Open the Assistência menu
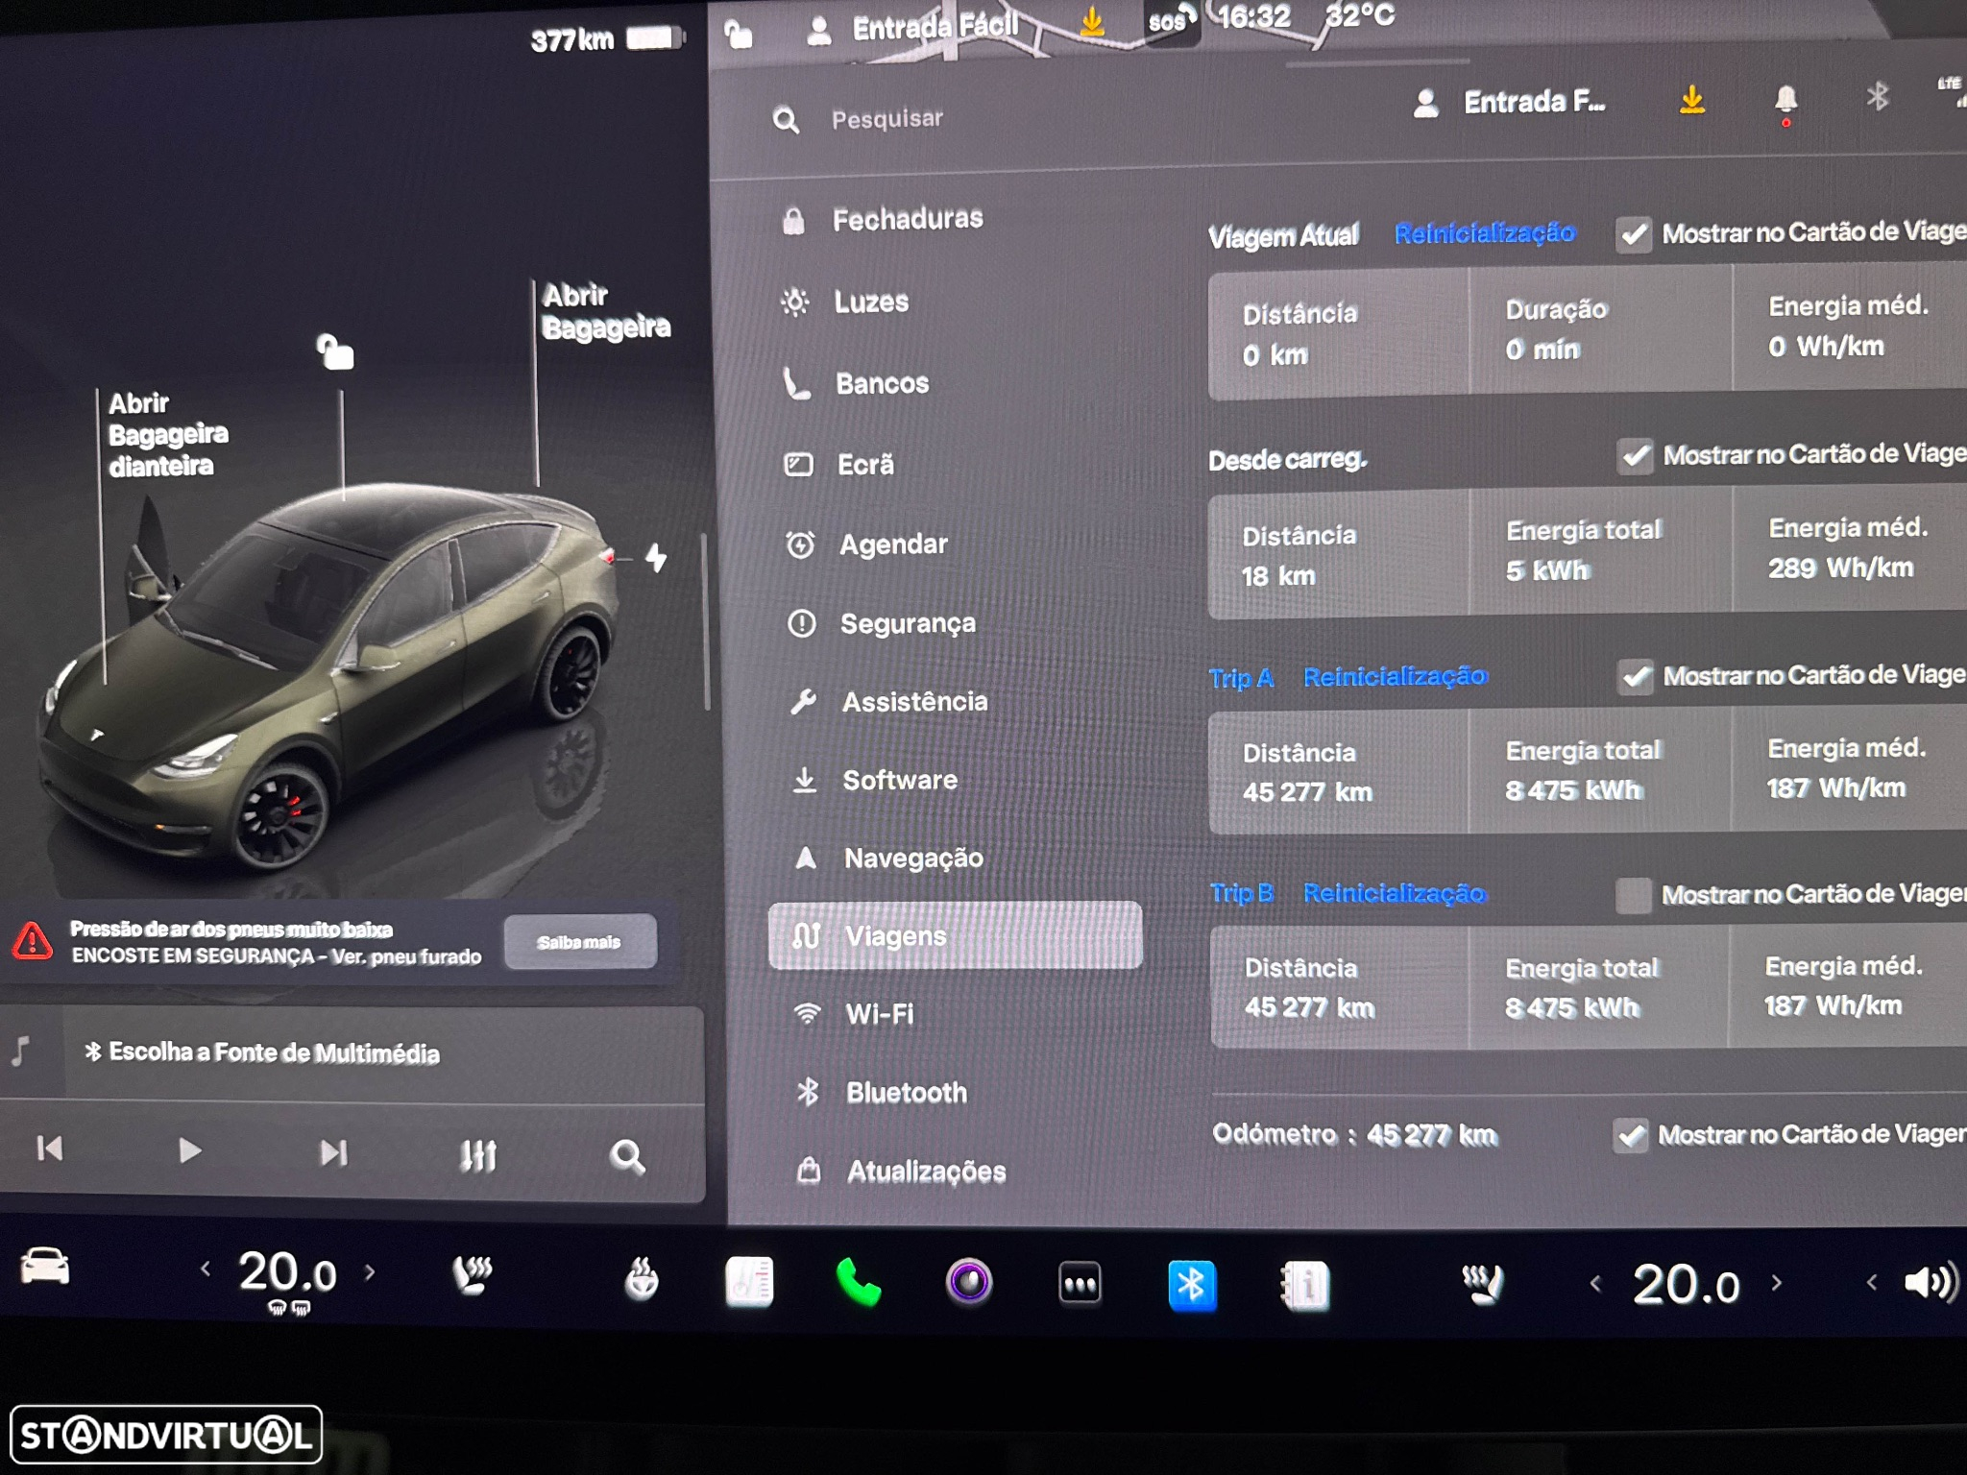This screenshot has height=1475, width=1967. coord(913,702)
